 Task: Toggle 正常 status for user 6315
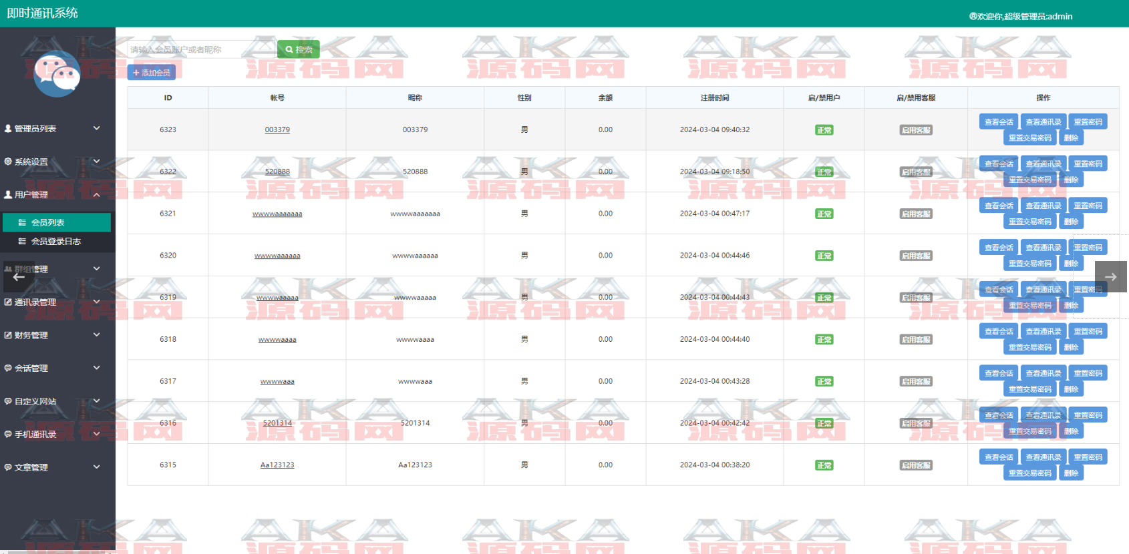click(x=824, y=465)
